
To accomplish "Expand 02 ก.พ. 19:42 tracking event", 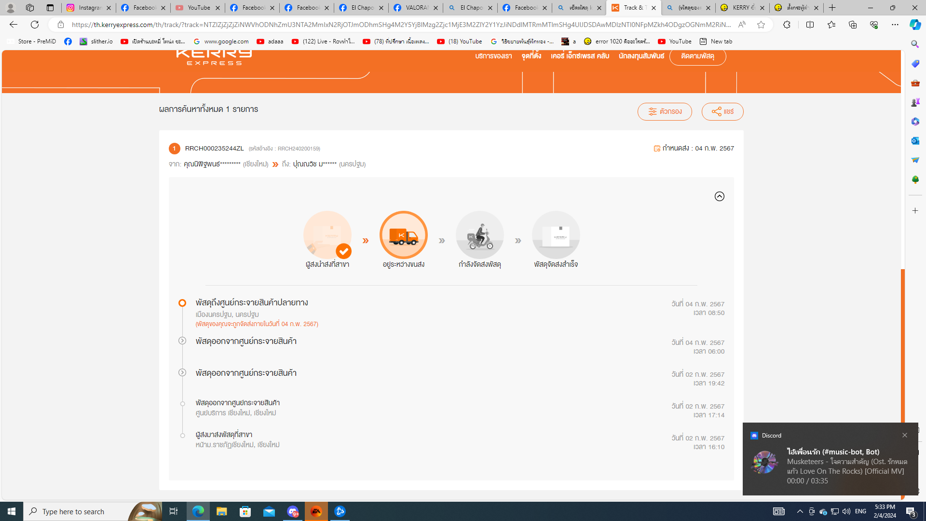I will tap(182, 372).
